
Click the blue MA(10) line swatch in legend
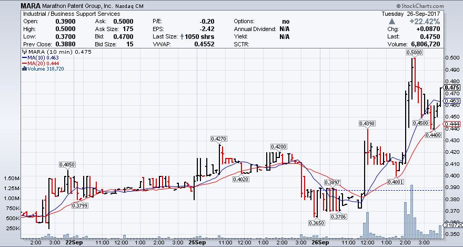pyautogui.click(x=24, y=58)
